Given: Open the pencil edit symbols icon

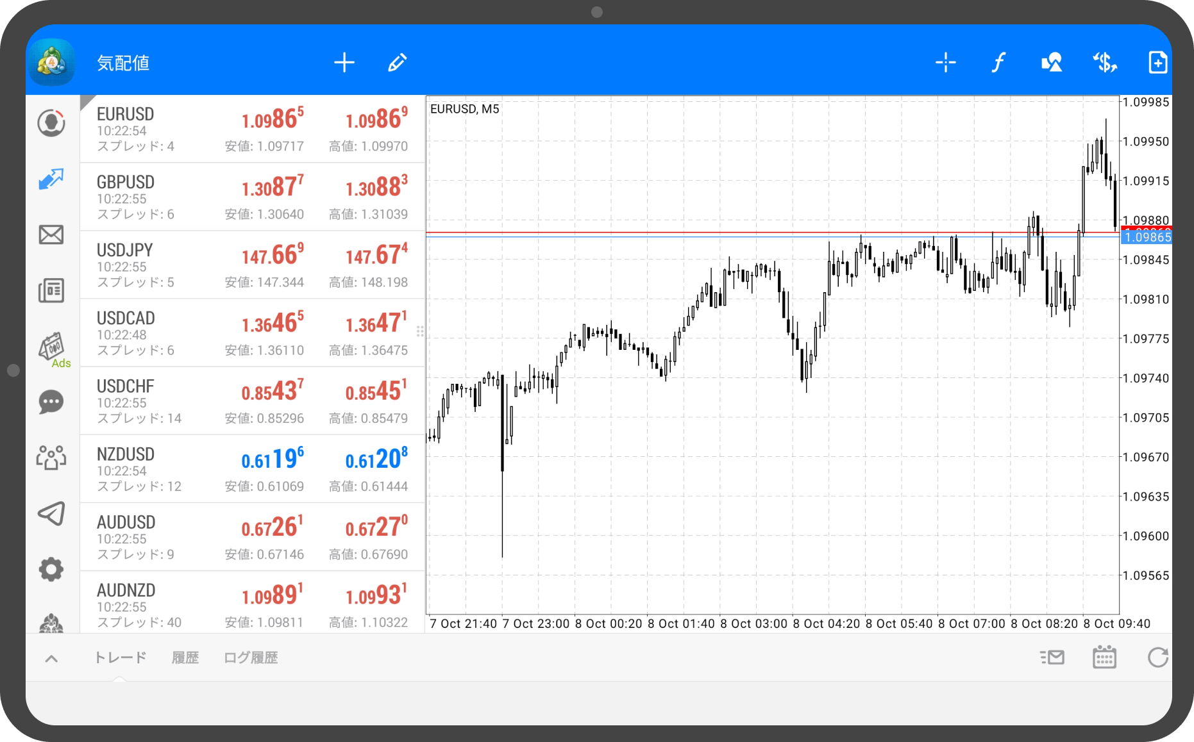Looking at the screenshot, I should [x=397, y=63].
